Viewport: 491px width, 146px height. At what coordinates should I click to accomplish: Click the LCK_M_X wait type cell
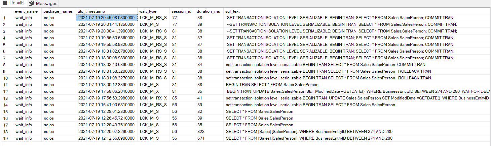[148, 91]
